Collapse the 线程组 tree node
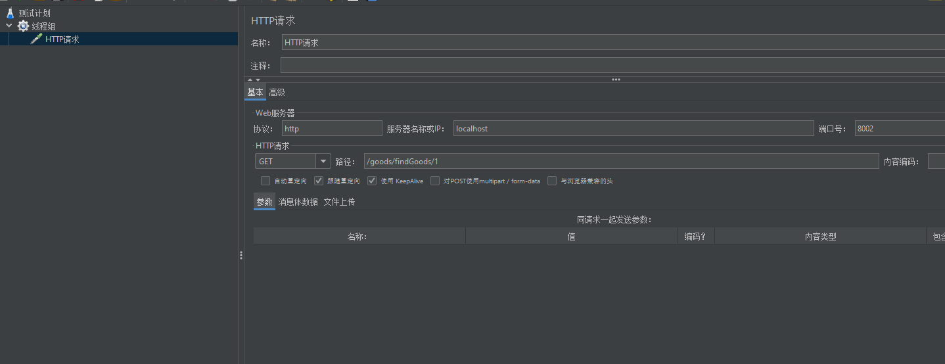The height and width of the screenshot is (364, 945). coord(9,26)
